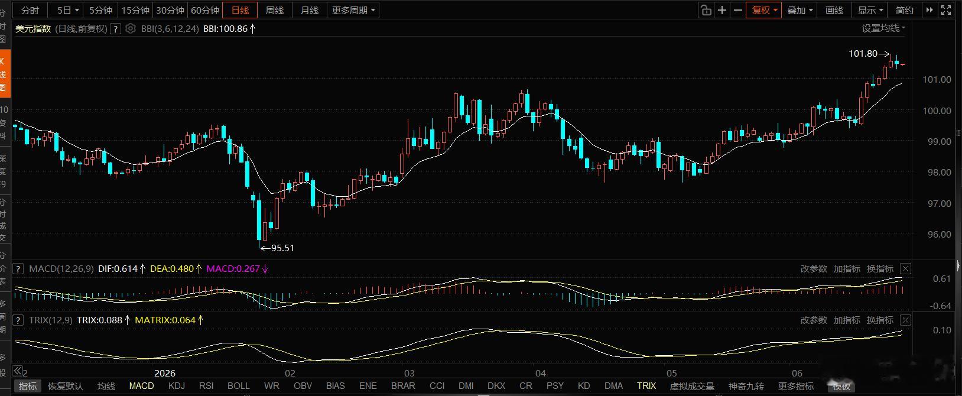Screen dimensions: 962x396
Task: Close the MACD indicator panel
Action: click(906, 268)
